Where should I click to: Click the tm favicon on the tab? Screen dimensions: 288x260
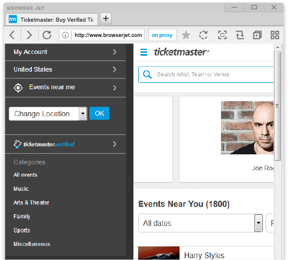coord(13,19)
